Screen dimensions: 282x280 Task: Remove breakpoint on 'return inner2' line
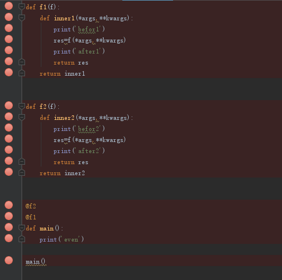(9, 172)
